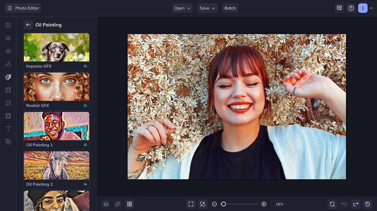Open the user account avatar menu

(x=363, y=8)
